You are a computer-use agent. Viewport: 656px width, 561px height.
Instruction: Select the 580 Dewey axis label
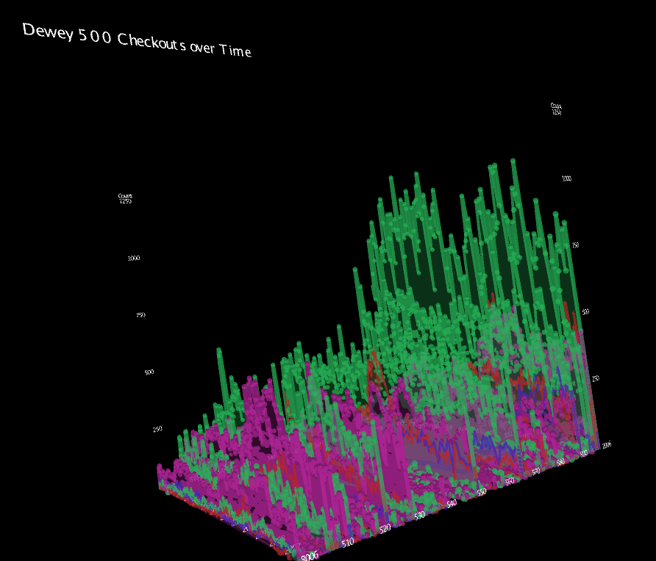(x=561, y=462)
